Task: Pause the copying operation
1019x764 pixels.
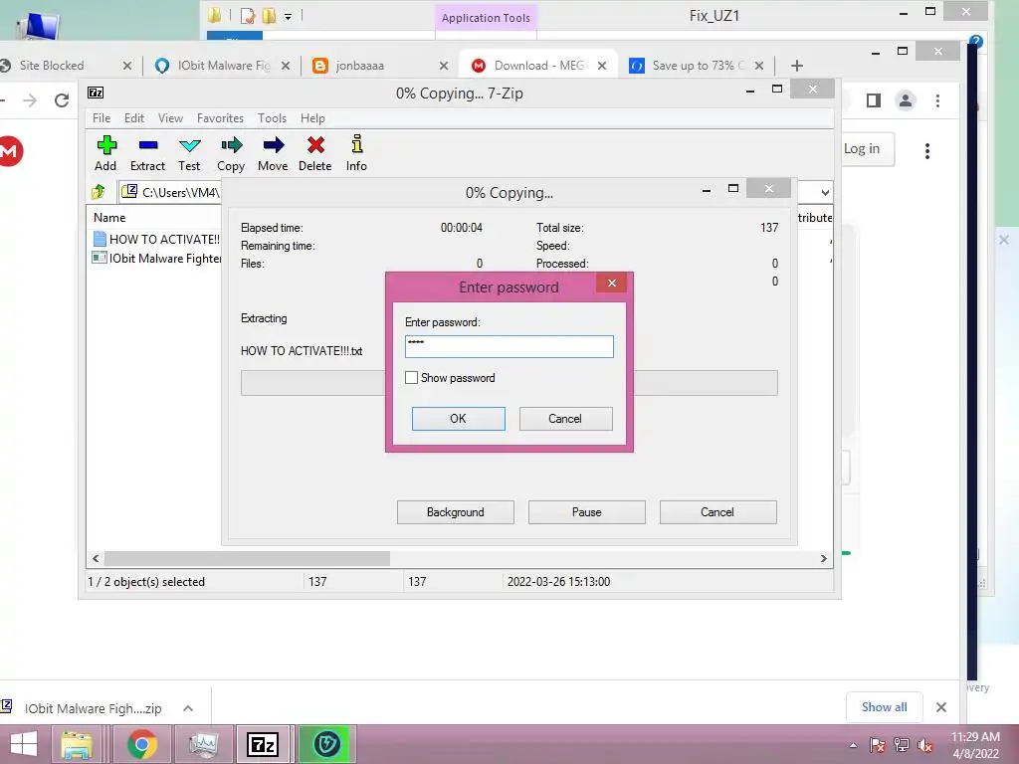Action: click(x=587, y=512)
